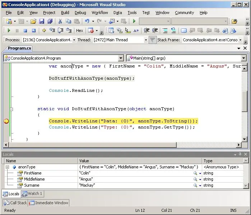Click the Show Next Statement yellow arrow
Image resolution: width=251 pixels, height=215 pixels.
click(44, 31)
